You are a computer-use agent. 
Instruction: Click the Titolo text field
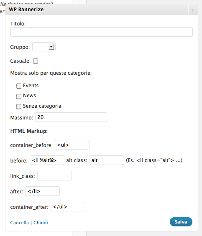[102, 32]
